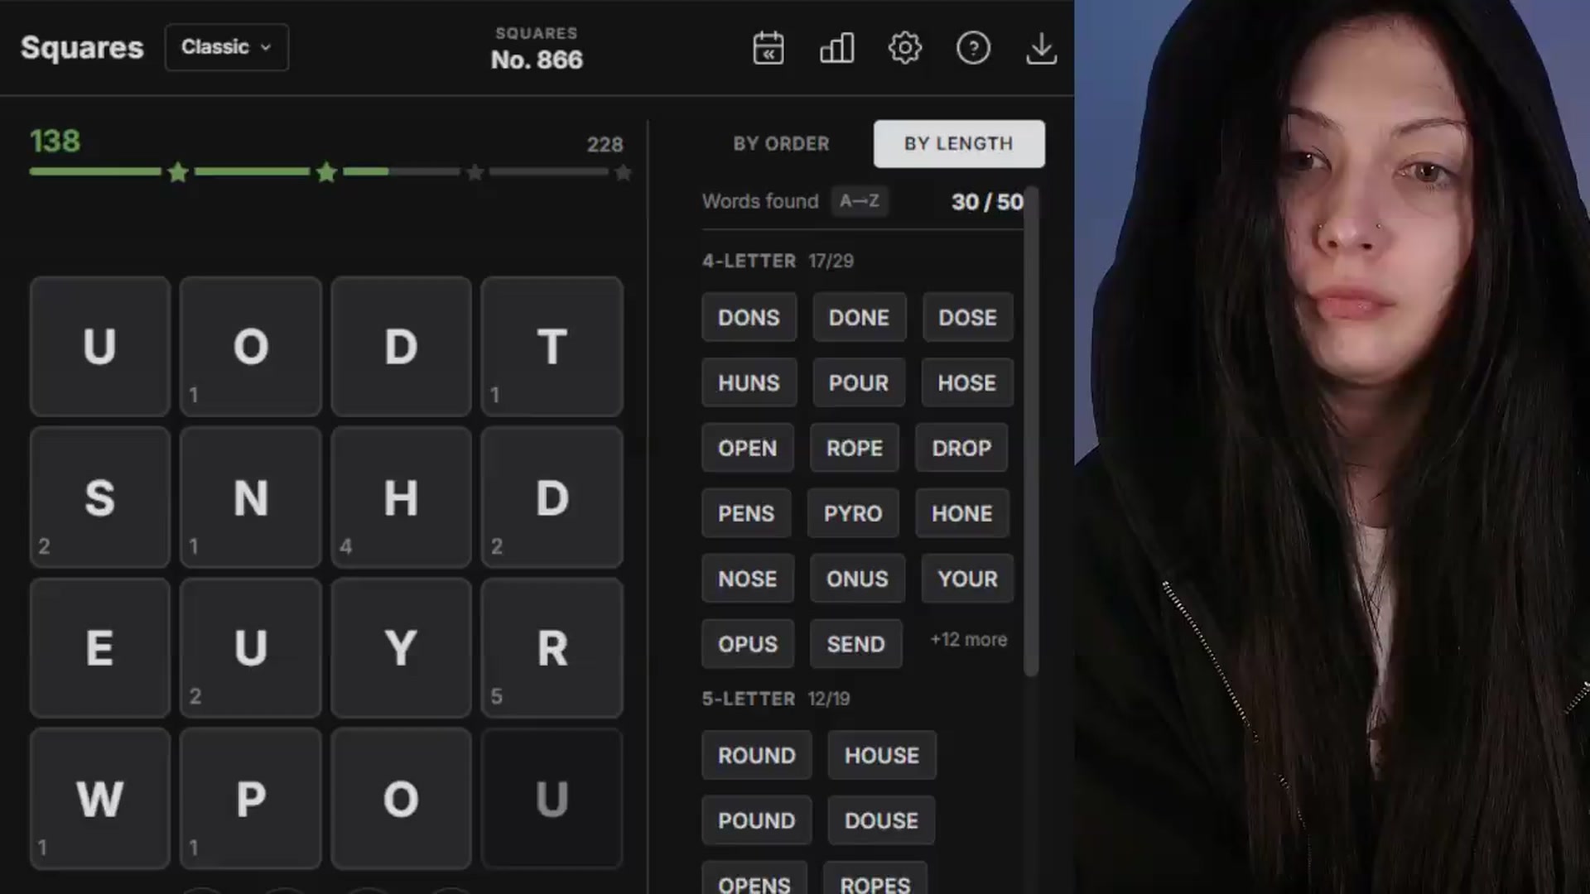
Task: Click the Squares logo title
Action: click(x=82, y=47)
